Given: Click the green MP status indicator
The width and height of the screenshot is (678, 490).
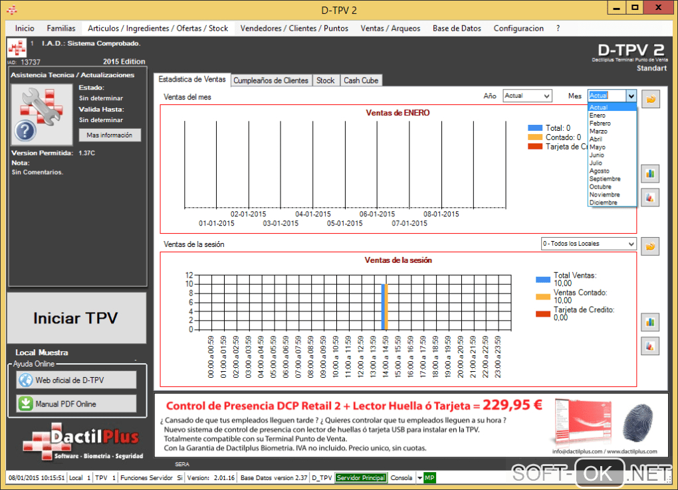Looking at the screenshot, I should pos(429,478).
